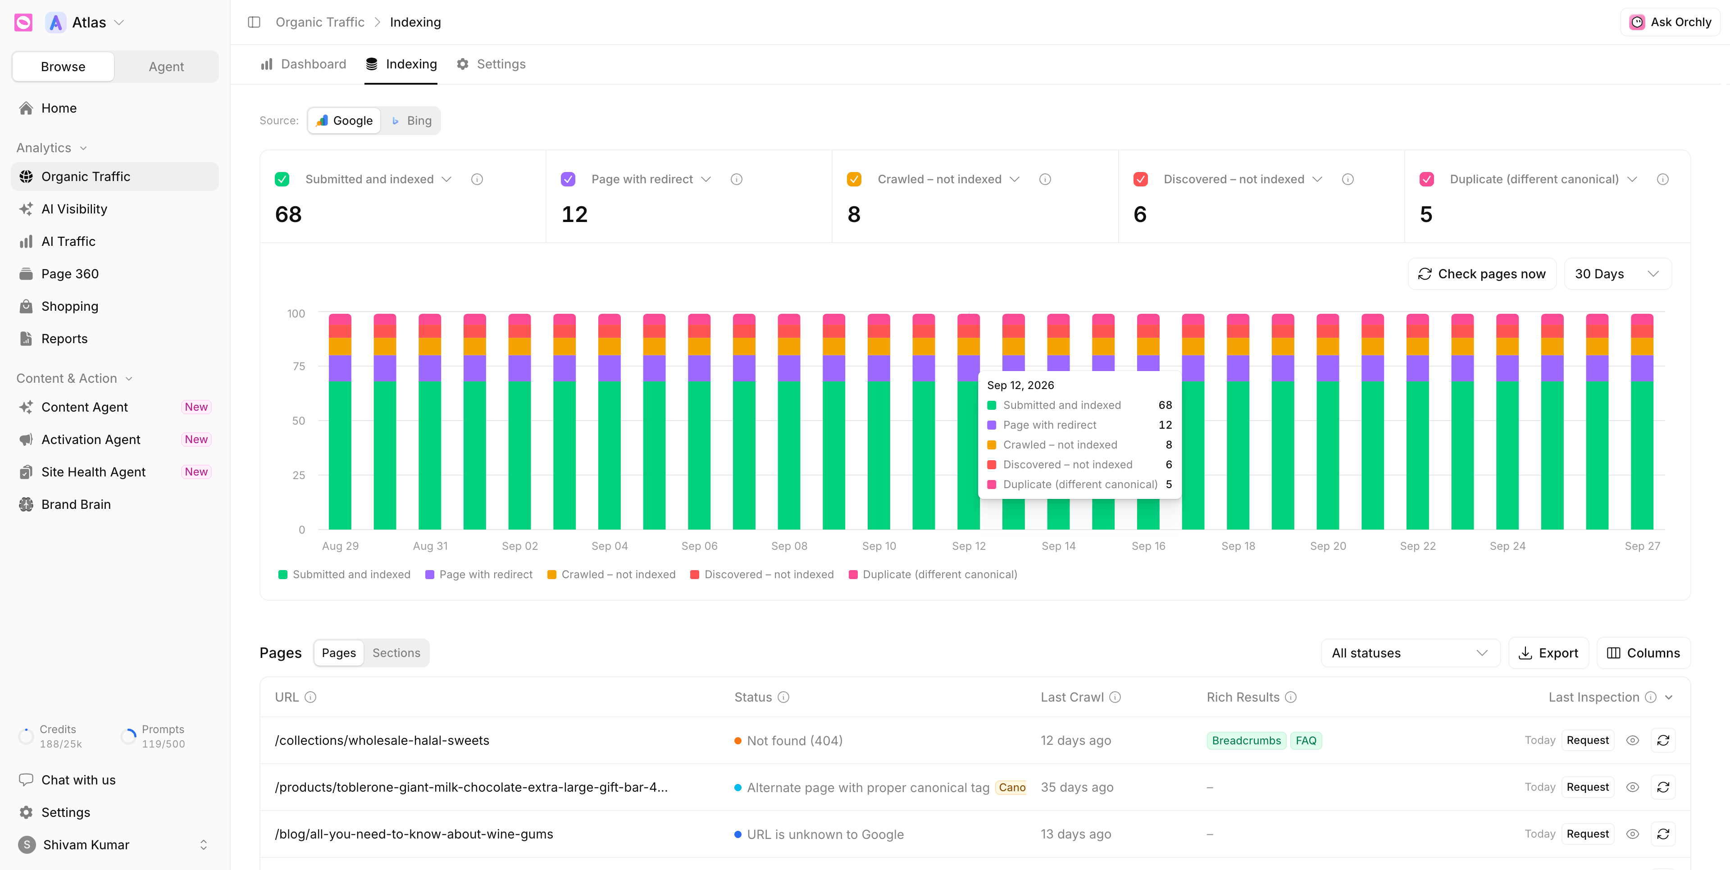Switch to the Settings tab at top
The height and width of the screenshot is (870, 1730).
coord(491,64)
